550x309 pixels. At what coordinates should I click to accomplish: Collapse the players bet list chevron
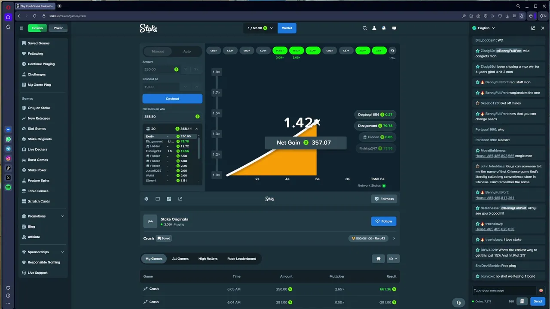coord(196,129)
